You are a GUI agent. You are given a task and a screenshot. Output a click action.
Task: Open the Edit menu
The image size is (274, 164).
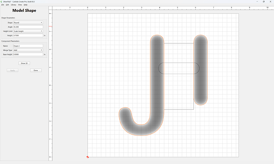pyautogui.click(x=7, y=5)
